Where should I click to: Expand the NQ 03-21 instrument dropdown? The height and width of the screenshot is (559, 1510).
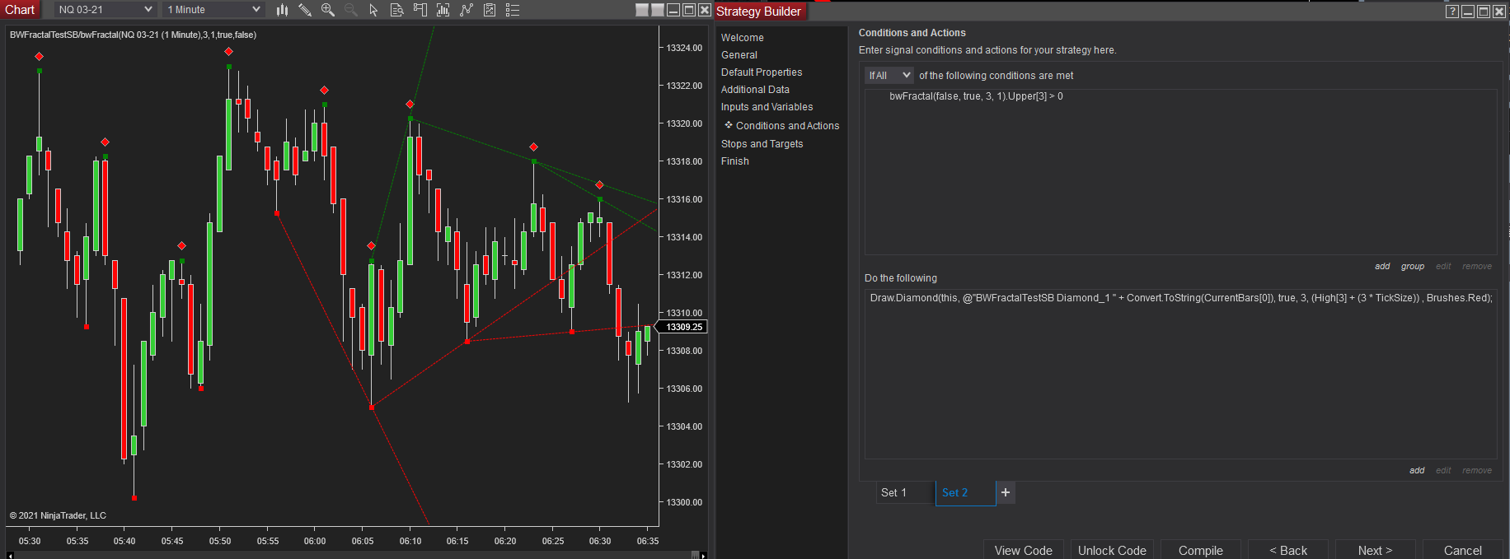point(106,10)
